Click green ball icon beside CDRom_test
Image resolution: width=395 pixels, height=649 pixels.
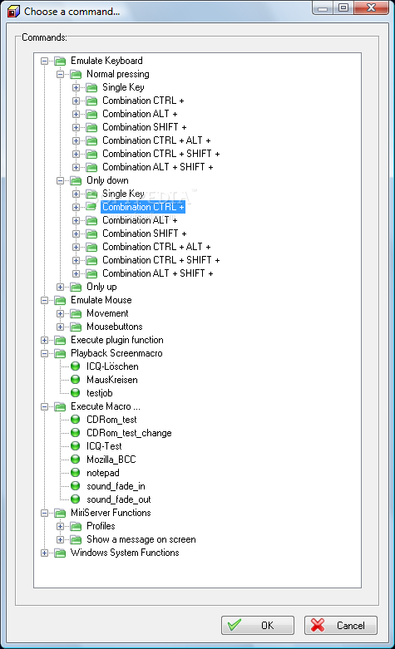tap(76, 420)
